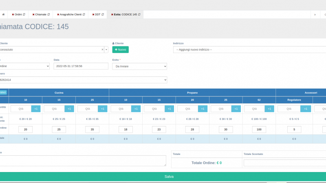The width and height of the screenshot is (326, 183).
Task: Click the green Nuovo client button
Action: pyautogui.click(x=121, y=50)
